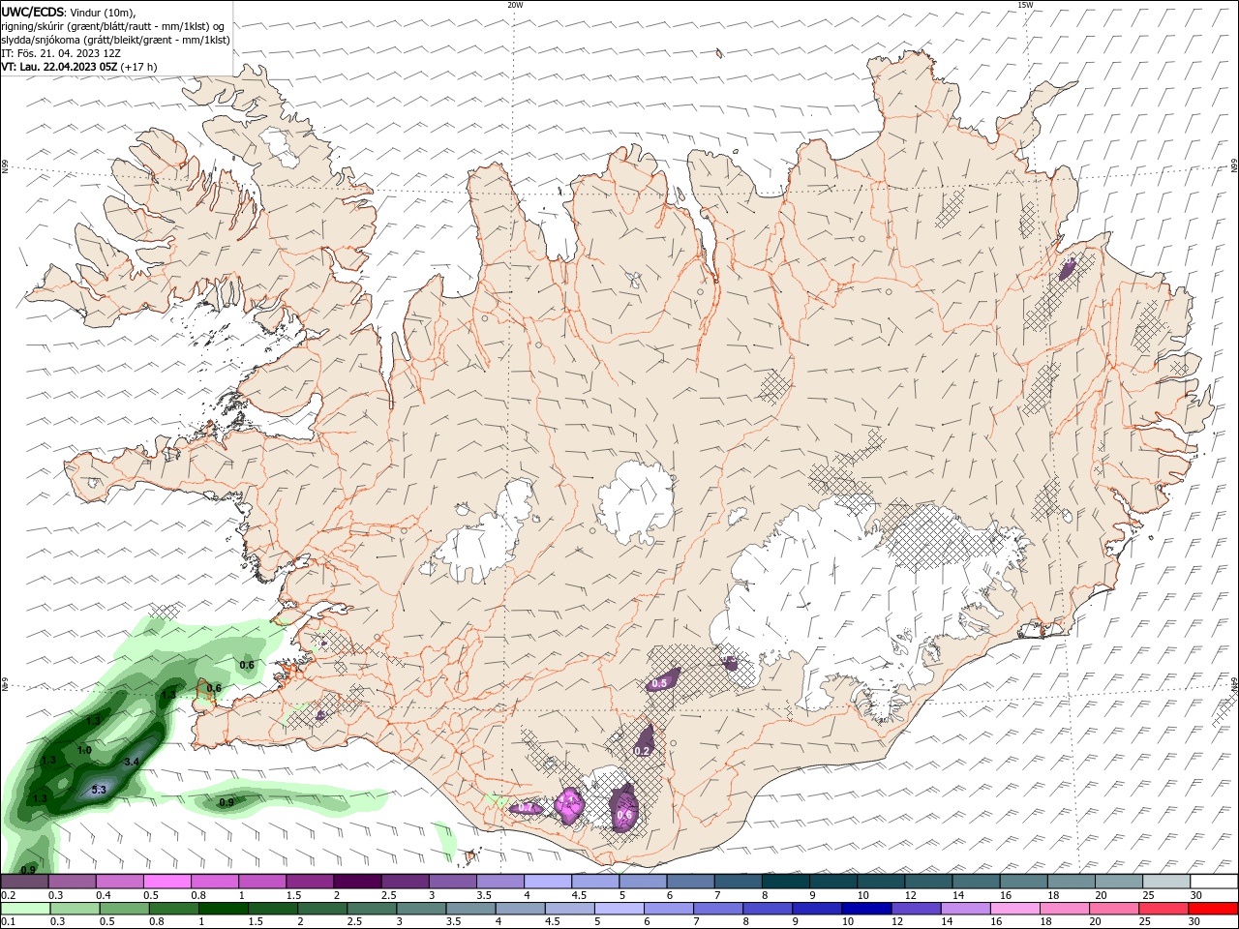The height and width of the screenshot is (929, 1239).
Task: Click the white 0.5 snowfall value label
Action: 659,683
